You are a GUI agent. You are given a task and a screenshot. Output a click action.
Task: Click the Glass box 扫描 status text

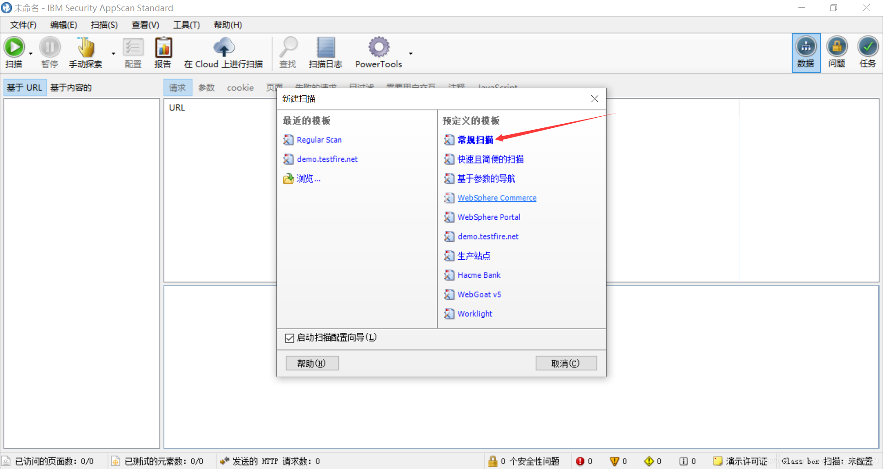click(x=827, y=461)
